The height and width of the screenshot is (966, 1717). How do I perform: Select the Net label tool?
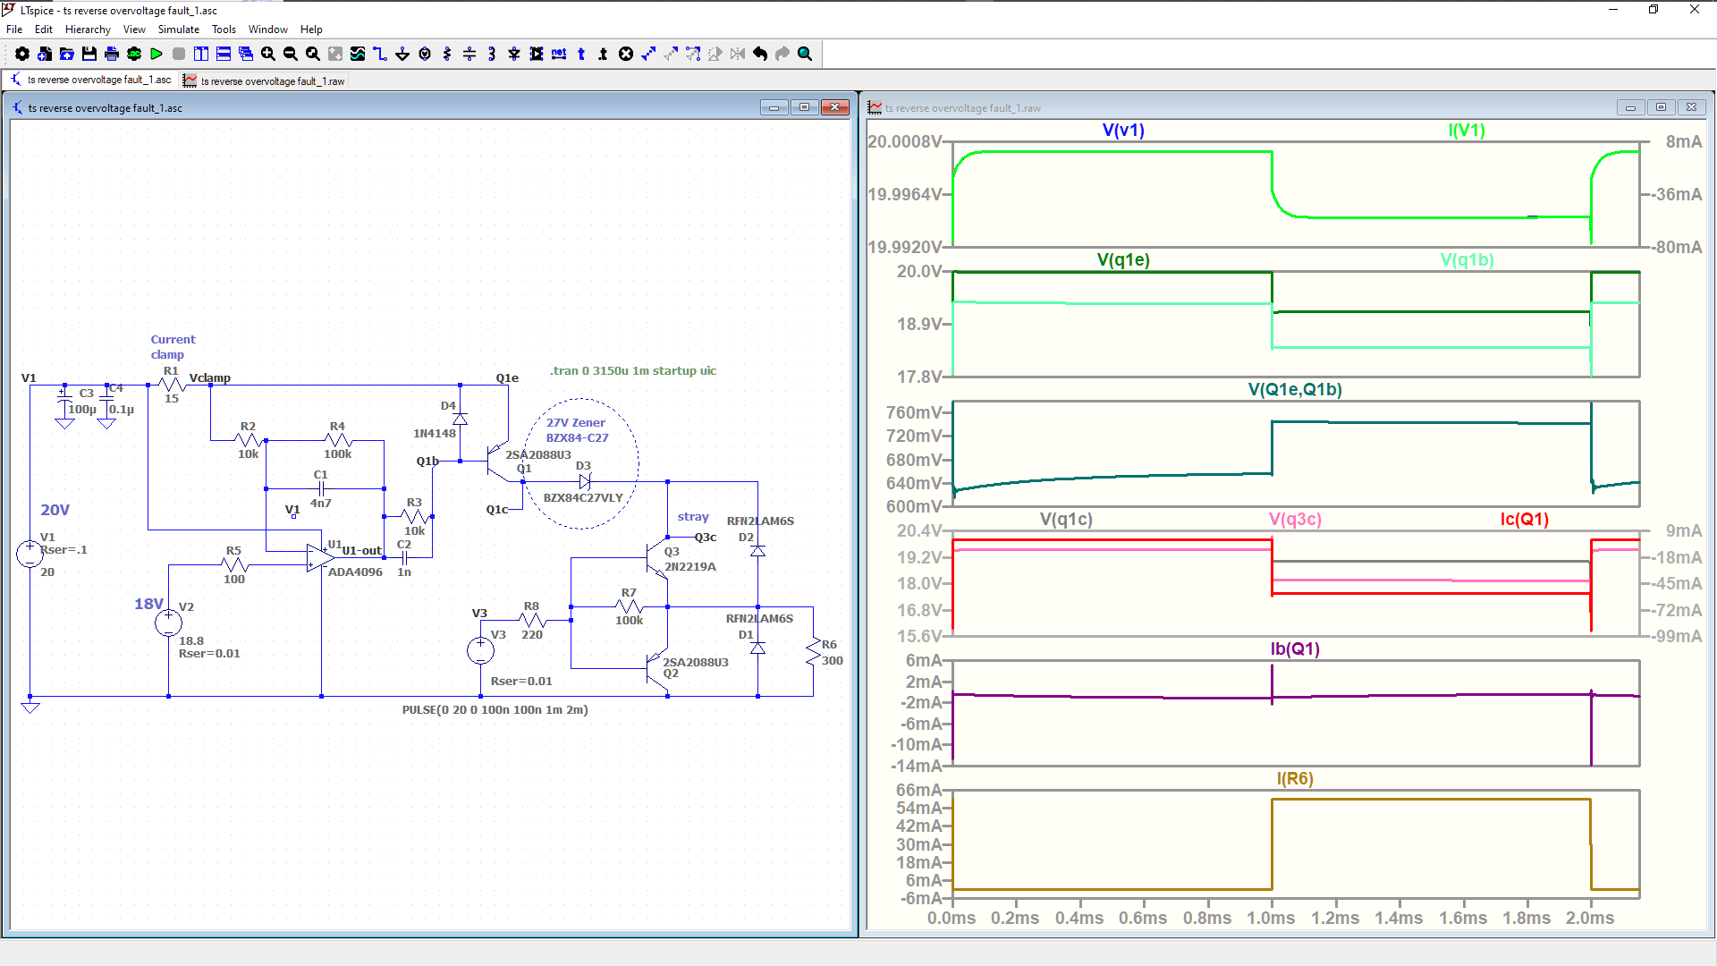click(559, 54)
